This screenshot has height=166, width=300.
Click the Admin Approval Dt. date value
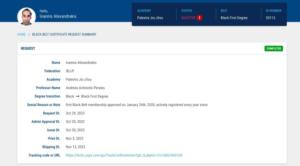pos(75,122)
